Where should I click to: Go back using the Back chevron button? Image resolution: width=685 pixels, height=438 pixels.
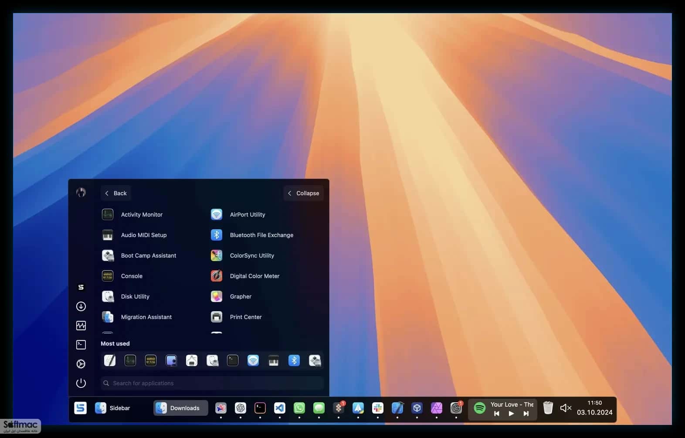(x=115, y=193)
